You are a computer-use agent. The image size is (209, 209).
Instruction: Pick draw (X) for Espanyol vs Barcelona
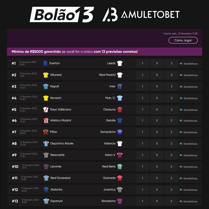157,201
